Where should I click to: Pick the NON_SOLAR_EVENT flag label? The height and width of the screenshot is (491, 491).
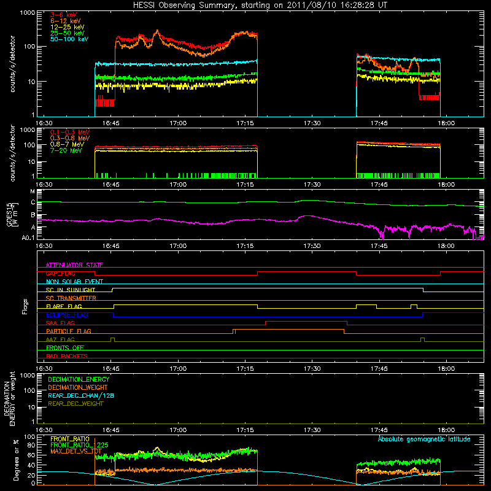click(x=74, y=282)
